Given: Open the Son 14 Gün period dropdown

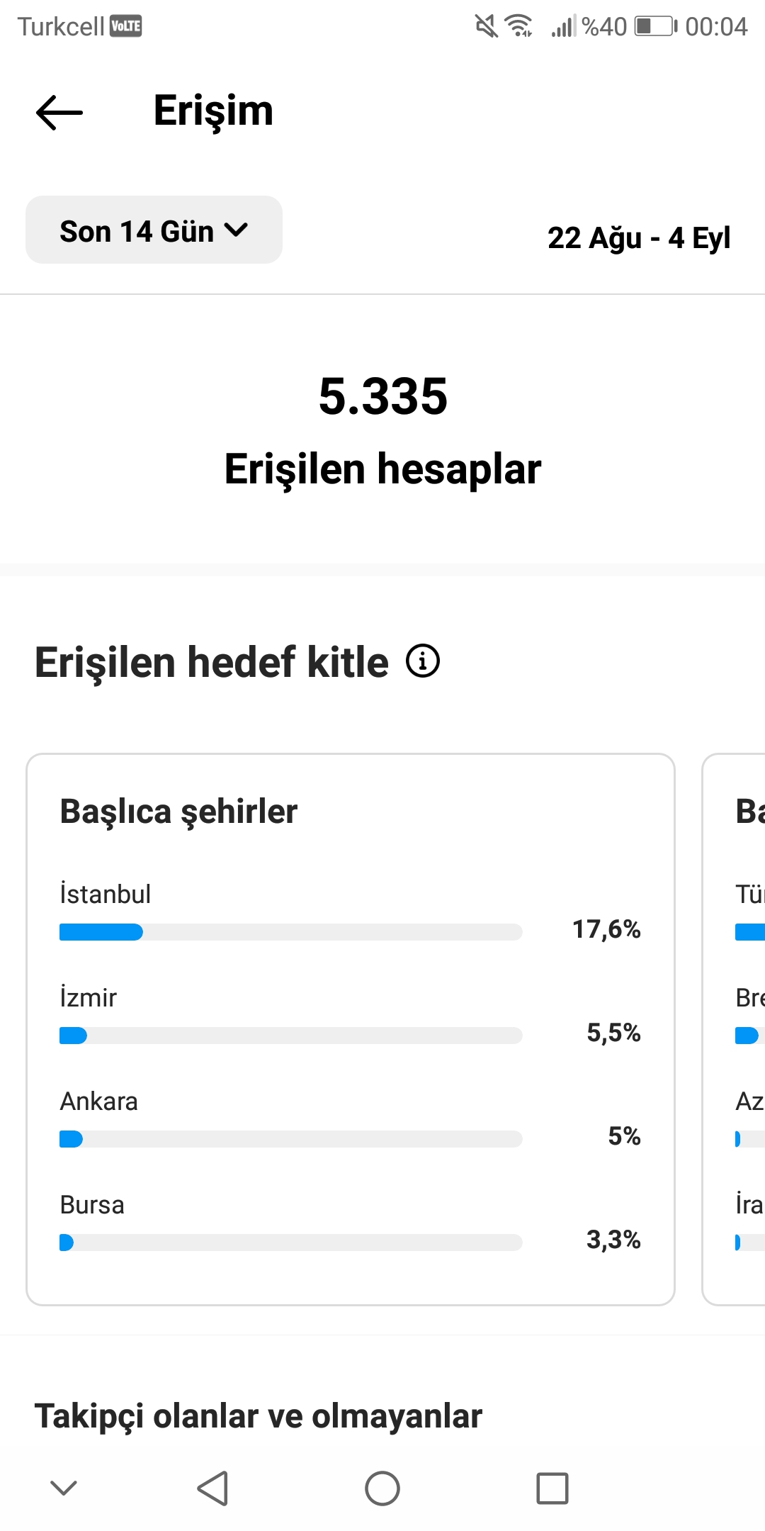Looking at the screenshot, I should pos(154,230).
